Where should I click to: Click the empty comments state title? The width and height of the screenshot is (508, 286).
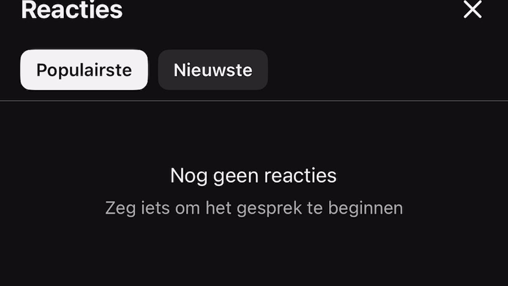pos(253,176)
